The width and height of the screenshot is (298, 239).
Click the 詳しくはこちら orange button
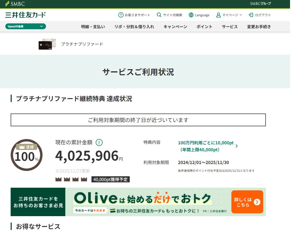pos(247,202)
